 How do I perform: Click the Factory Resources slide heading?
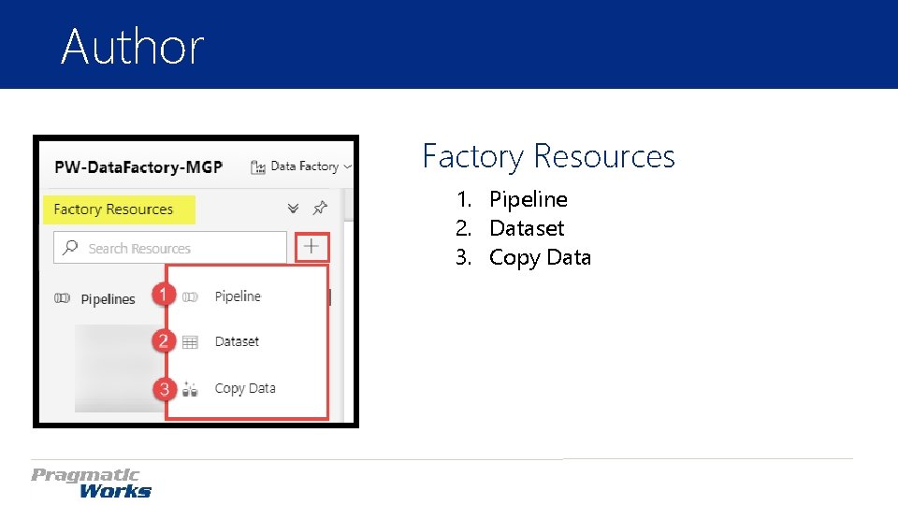point(549,156)
